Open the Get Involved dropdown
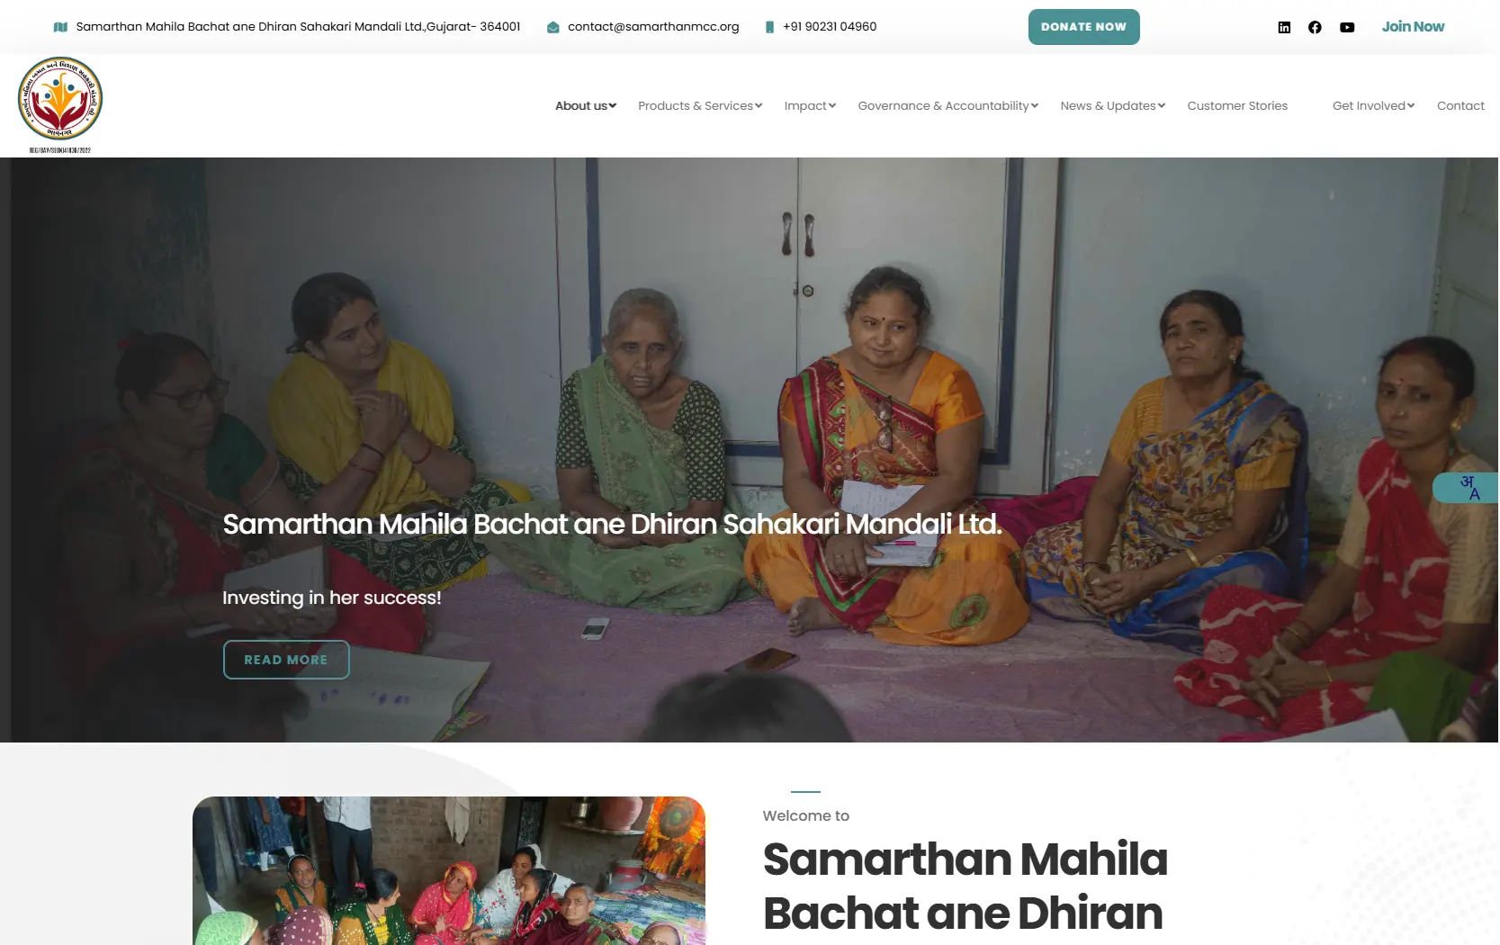The width and height of the screenshot is (1500, 945). click(x=1374, y=105)
